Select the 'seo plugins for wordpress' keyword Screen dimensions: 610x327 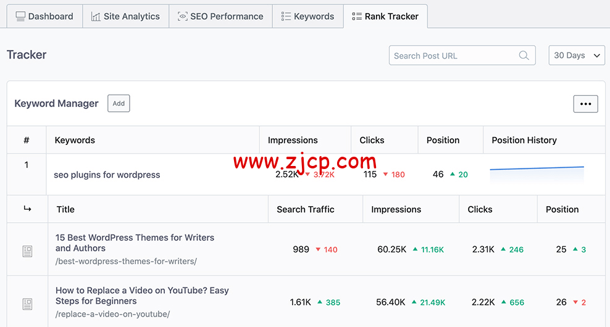point(107,175)
